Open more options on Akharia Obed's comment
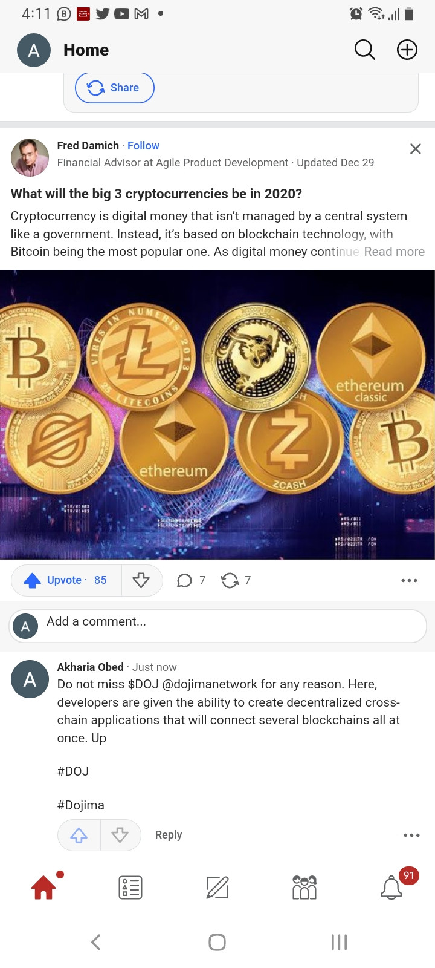Screen dimensions: 435x968 [x=411, y=836]
